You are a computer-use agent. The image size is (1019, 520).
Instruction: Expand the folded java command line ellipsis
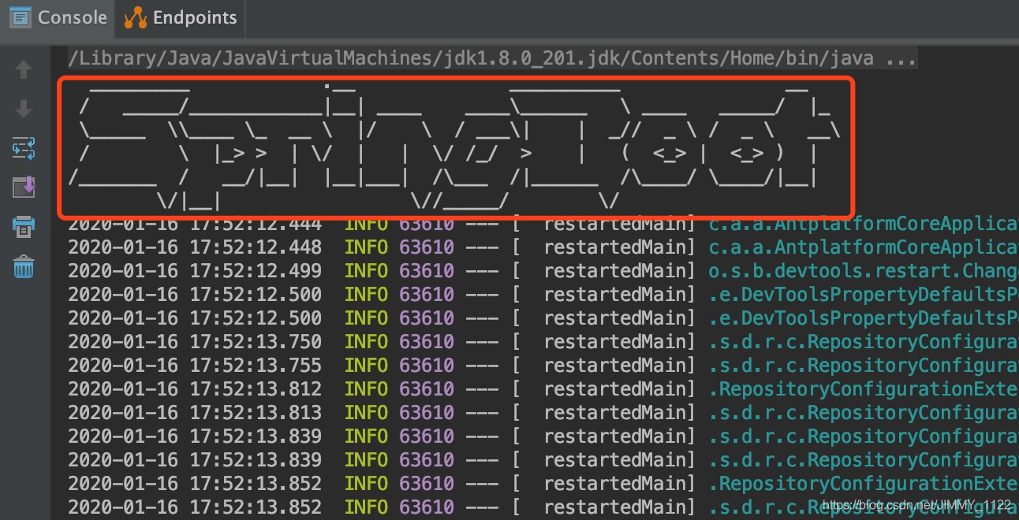901,58
